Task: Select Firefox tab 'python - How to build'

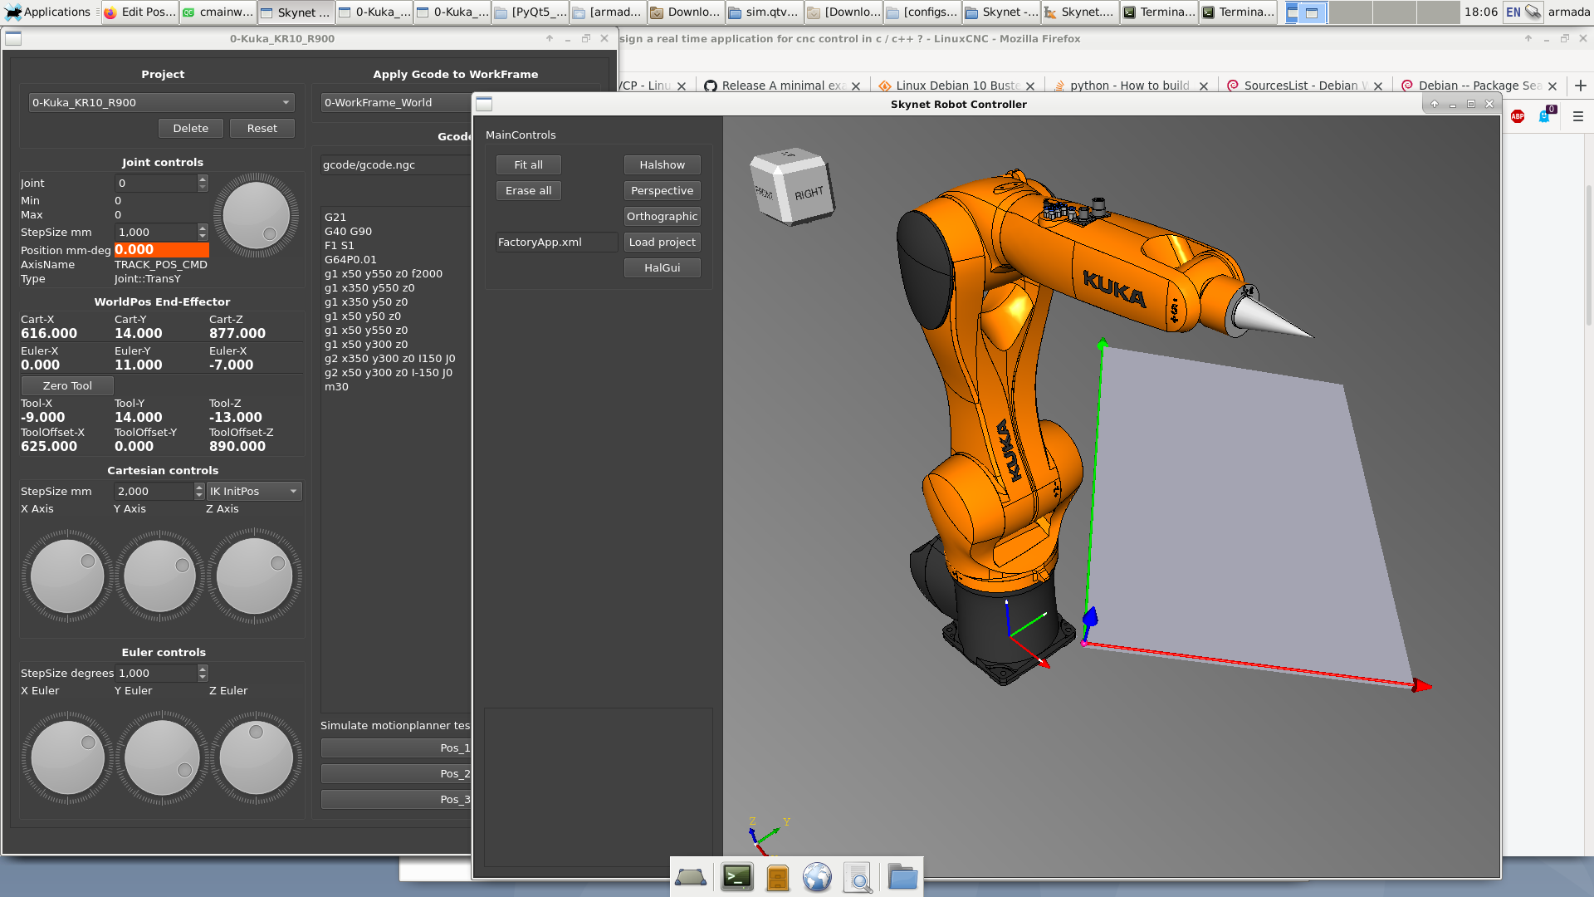Action: click(x=1130, y=86)
